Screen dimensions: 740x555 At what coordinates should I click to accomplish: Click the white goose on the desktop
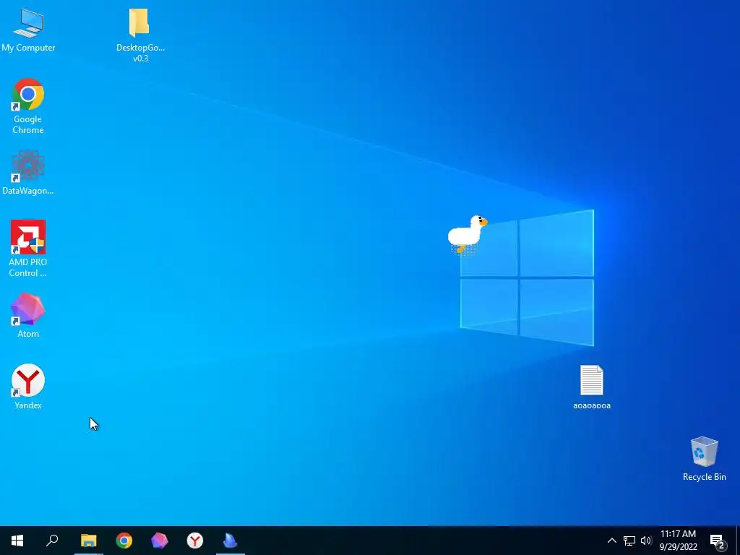tap(467, 235)
